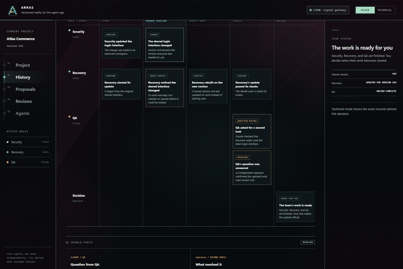This screenshot has width=403, height=269.
Task: Select the Recovery role in Active Roles
Action: [28, 152]
